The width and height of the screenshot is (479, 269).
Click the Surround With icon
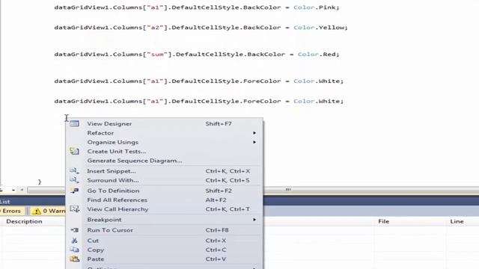pyautogui.click(x=74, y=180)
